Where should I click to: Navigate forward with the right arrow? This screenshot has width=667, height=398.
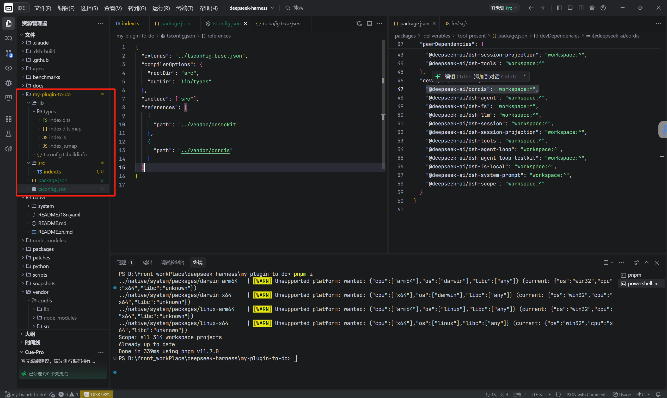pyautogui.click(x=542, y=8)
